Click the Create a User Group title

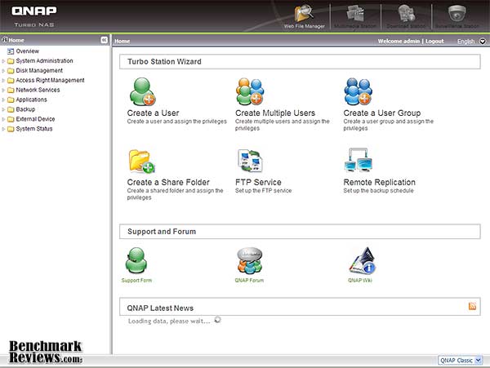pyautogui.click(x=382, y=113)
